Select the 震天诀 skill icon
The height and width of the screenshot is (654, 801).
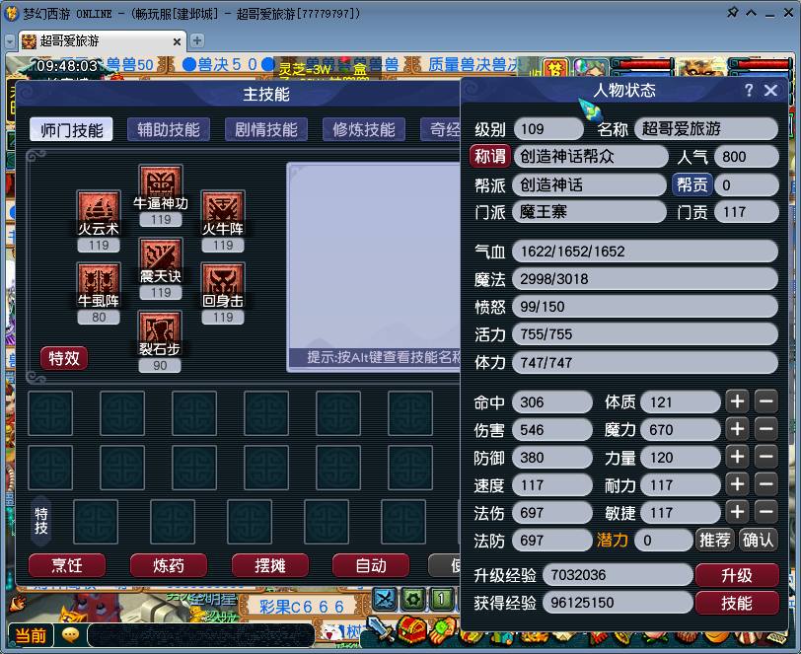click(x=160, y=254)
